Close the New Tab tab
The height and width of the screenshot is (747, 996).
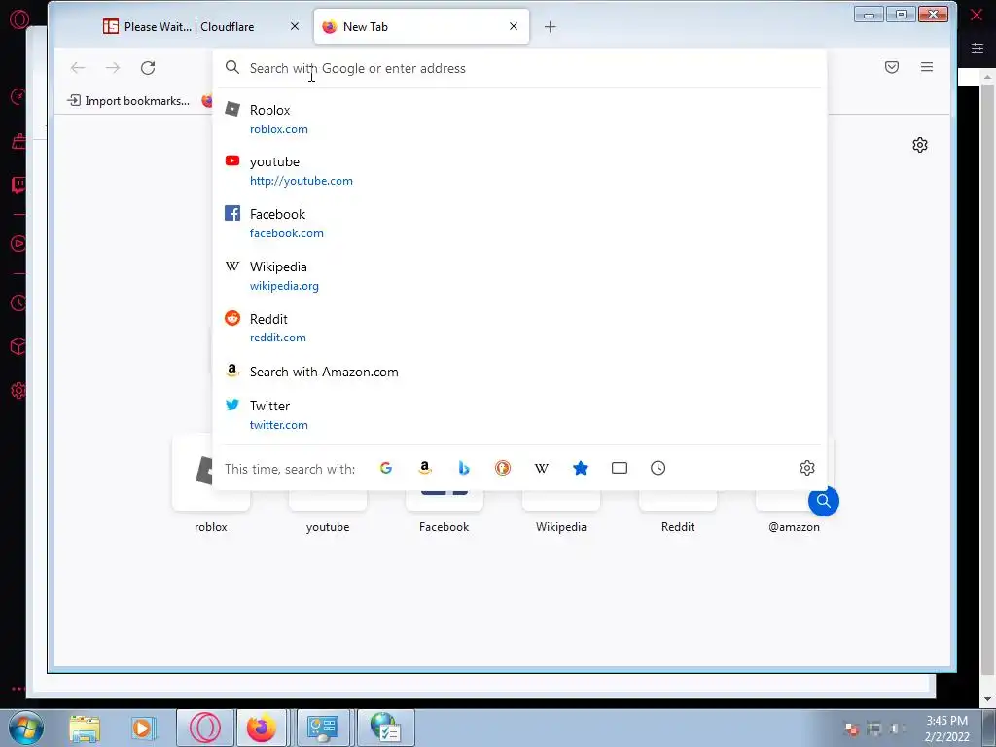[x=514, y=26]
